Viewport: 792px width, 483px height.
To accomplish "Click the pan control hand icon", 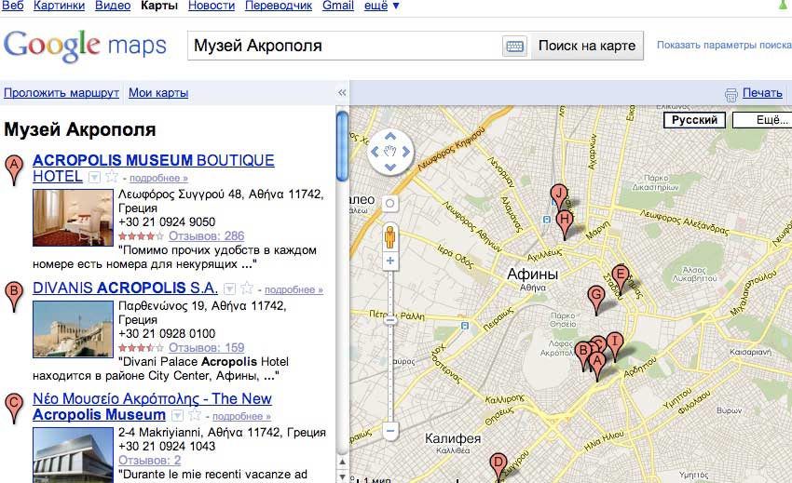I will click(x=390, y=151).
